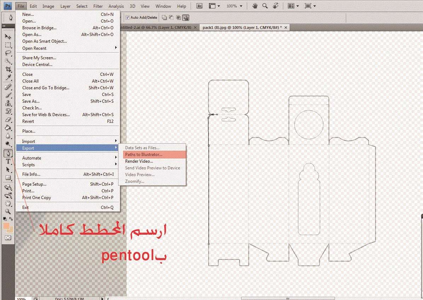Click the Hand icon in application bar
Image resolution: width=423 pixels, height=300 pixels.
[x=255, y=6]
